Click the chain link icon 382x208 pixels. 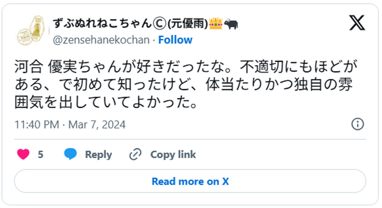tap(135, 154)
